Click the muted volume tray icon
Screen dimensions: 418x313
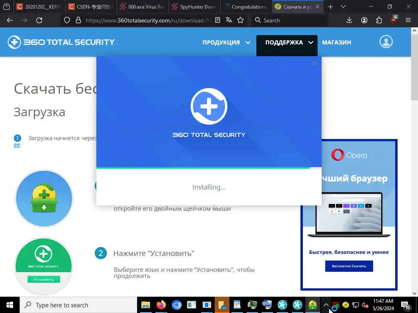click(365, 305)
